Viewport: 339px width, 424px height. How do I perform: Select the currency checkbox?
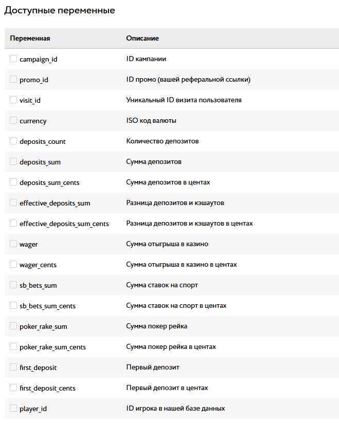[13, 120]
